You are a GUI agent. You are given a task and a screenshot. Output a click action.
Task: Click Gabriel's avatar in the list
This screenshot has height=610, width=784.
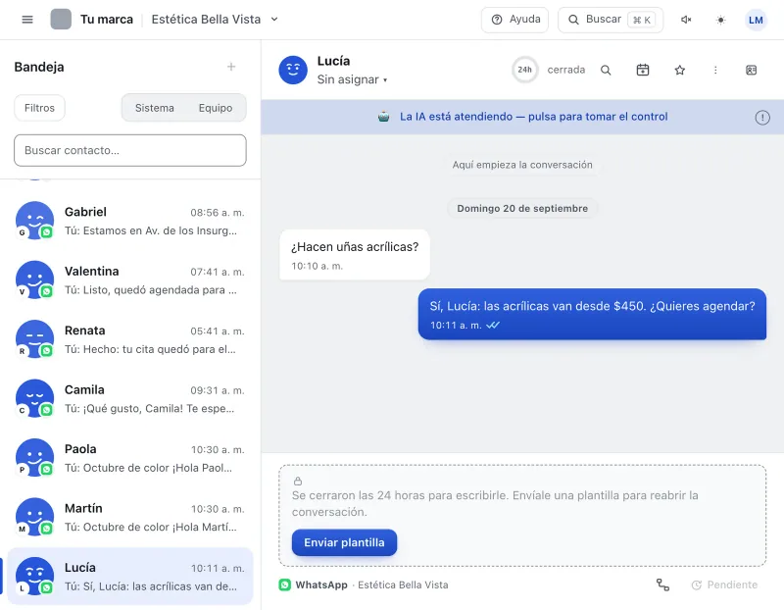point(34,221)
